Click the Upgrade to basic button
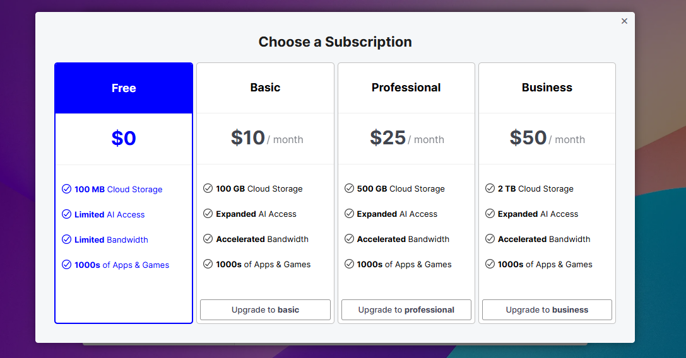 click(265, 310)
